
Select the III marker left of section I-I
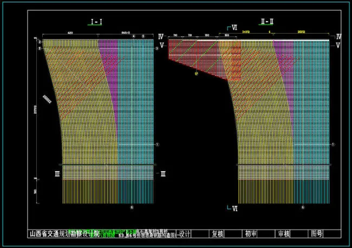pos(56,174)
